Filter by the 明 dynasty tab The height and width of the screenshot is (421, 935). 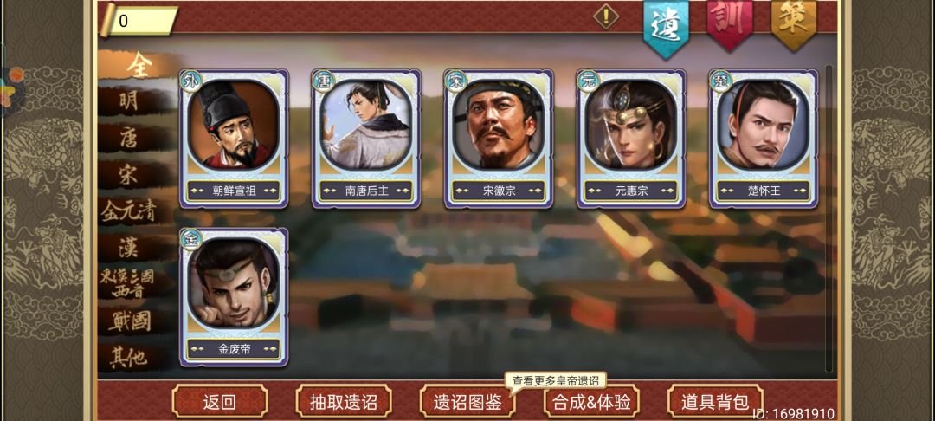pyautogui.click(x=129, y=100)
